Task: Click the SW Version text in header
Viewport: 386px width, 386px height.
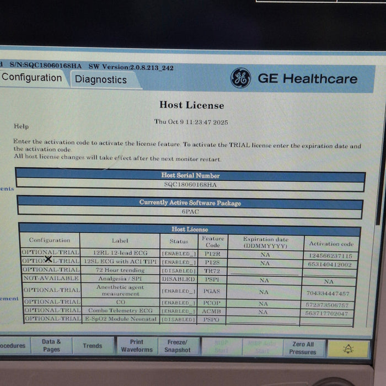Action: [131, 67]
